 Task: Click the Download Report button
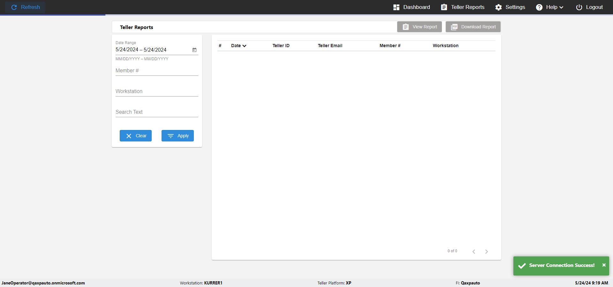[x=473, y=27]
